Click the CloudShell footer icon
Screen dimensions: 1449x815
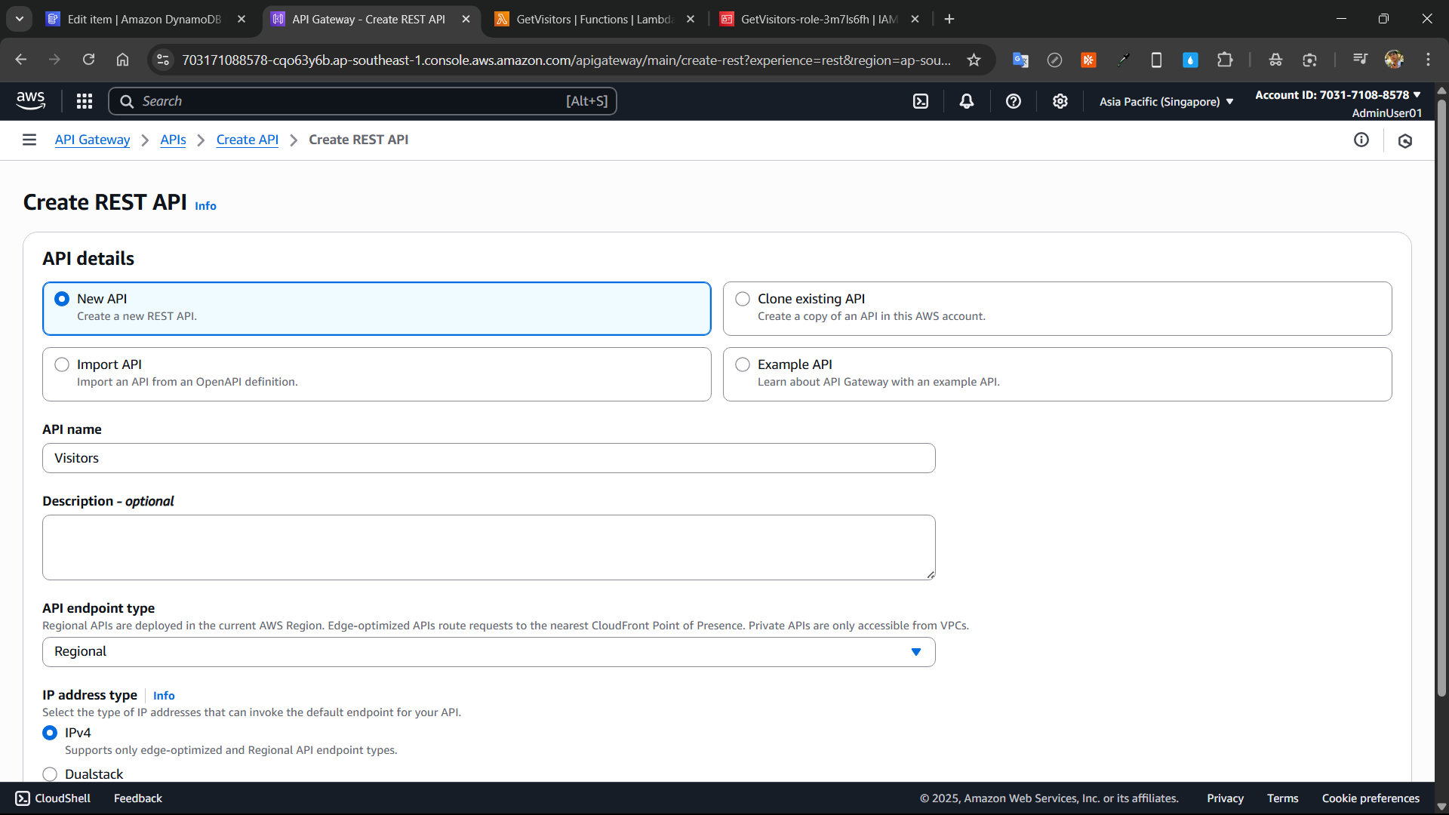click(x=23, y=798)
